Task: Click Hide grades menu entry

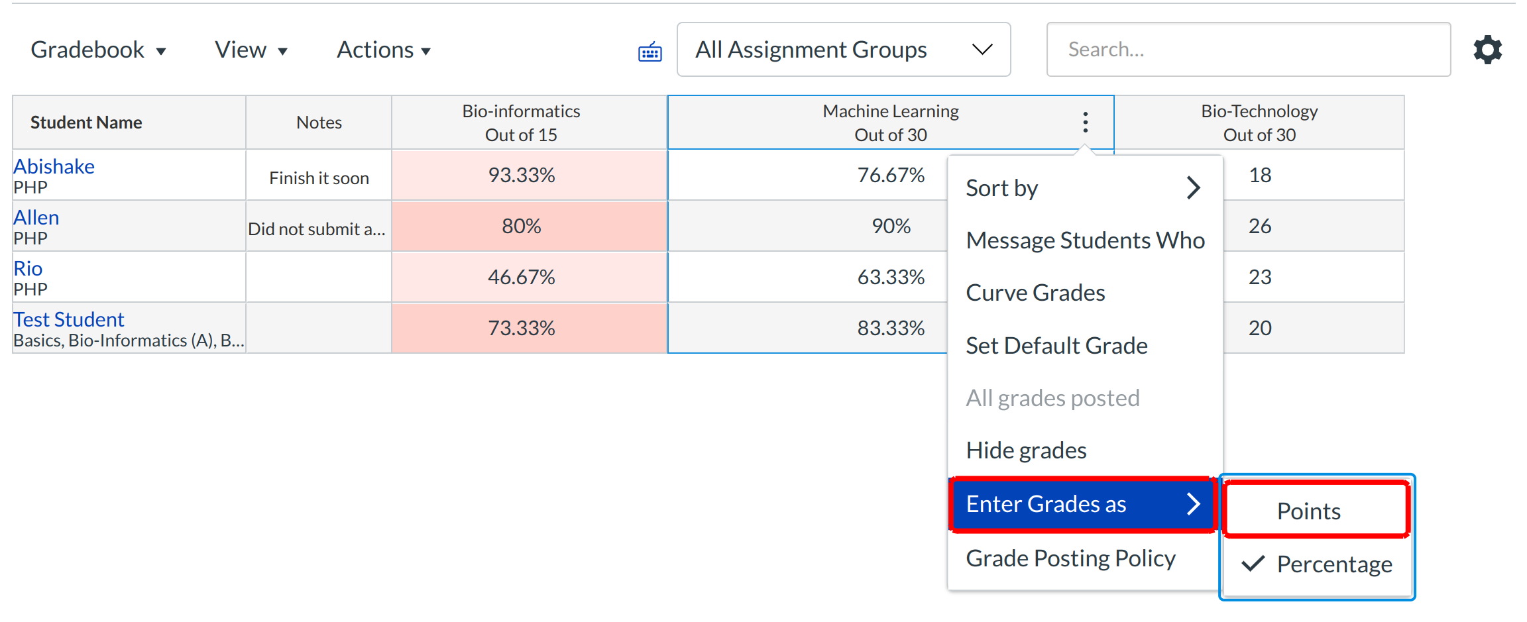Action: pos(1026,450)
